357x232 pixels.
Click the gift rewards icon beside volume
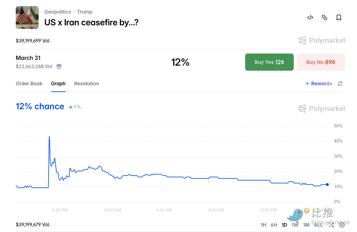(59, 66)
